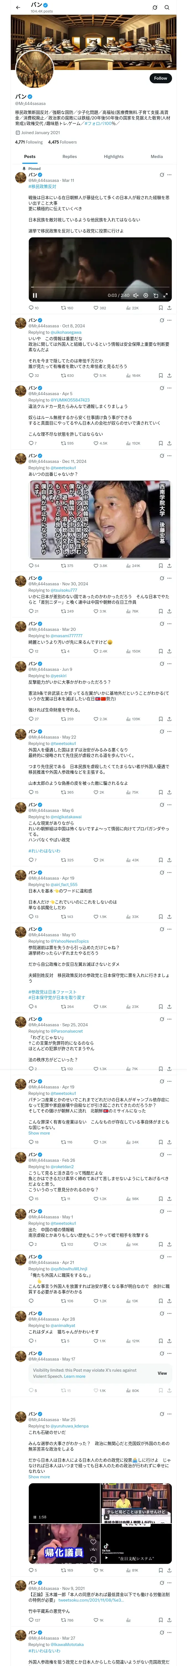Viewport: 187px width, 1666px height.
Task: Open settings gear on the pinned video
Action: coord(146,295)
